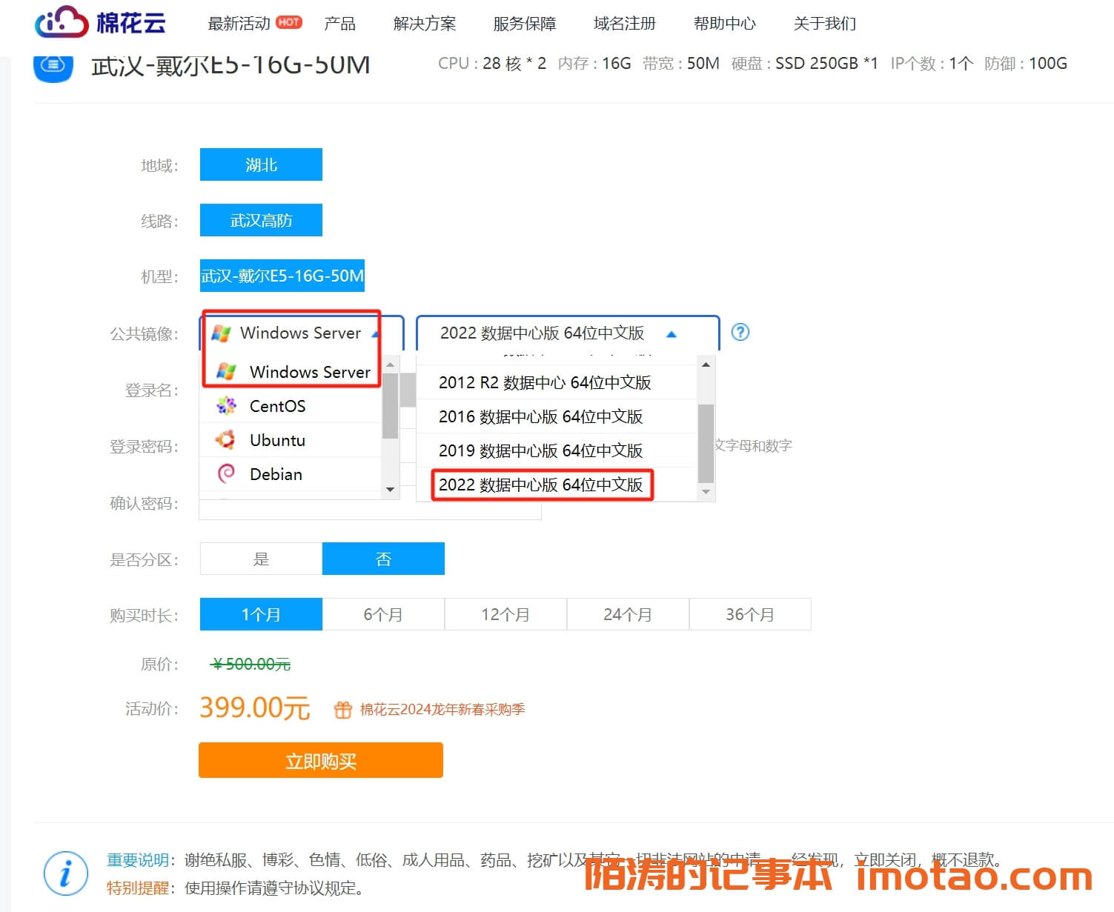Collapse the Windows Server OS dropdown

pos(302,333)
